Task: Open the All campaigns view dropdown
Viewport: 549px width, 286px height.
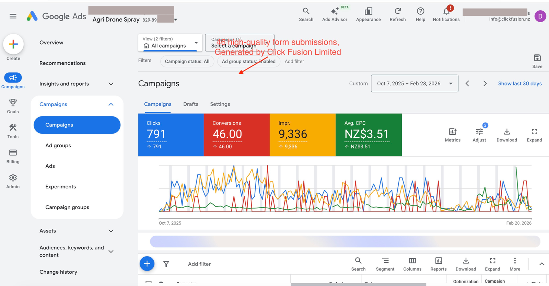Action: [x=171, y=42]
